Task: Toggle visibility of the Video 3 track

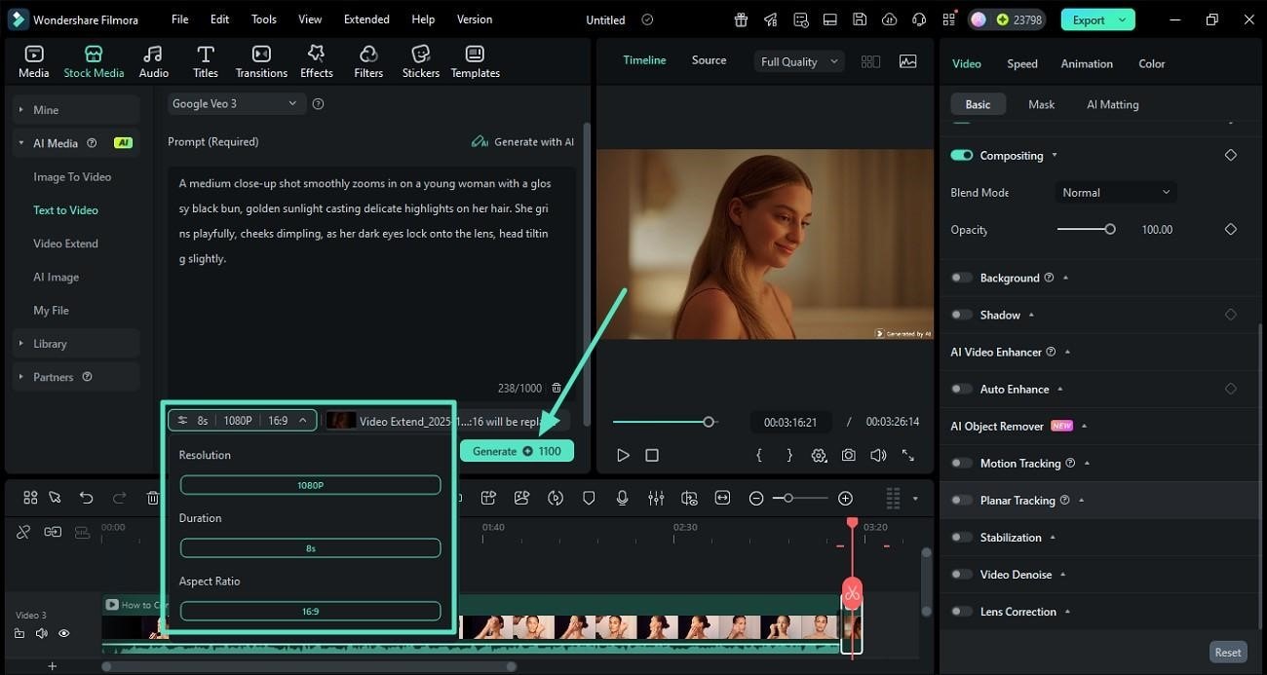Action: coord(63,633)
